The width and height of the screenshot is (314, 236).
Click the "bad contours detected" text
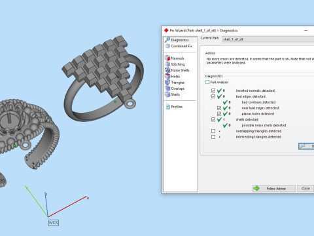(258, 102)
